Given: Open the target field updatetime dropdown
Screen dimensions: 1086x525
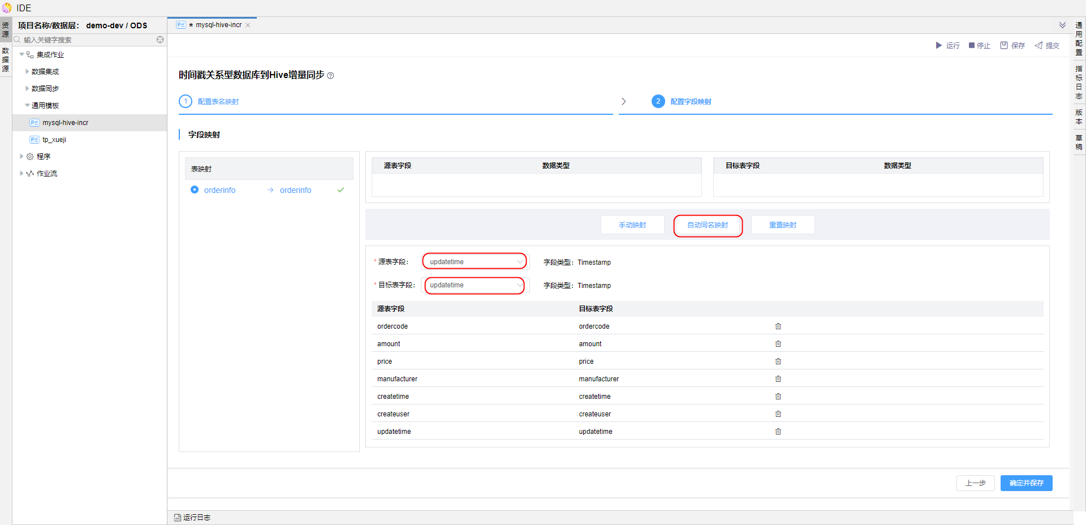Looking at the screenshot, I should point(475,285).
